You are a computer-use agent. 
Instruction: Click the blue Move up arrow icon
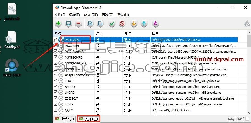[x=144, y=24]
